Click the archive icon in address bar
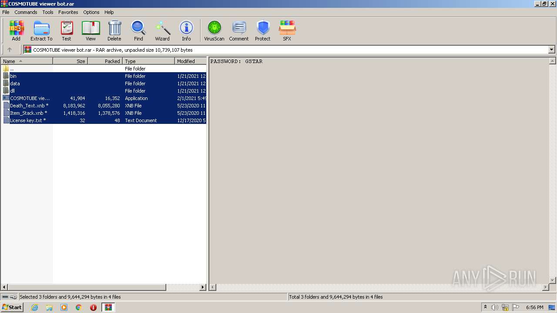 [28, 50]
